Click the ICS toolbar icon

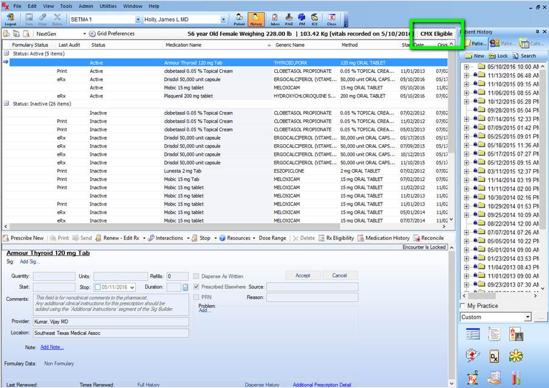pos(315,19)
